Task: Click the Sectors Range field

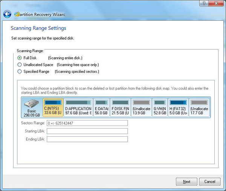Action: (87, 123)
